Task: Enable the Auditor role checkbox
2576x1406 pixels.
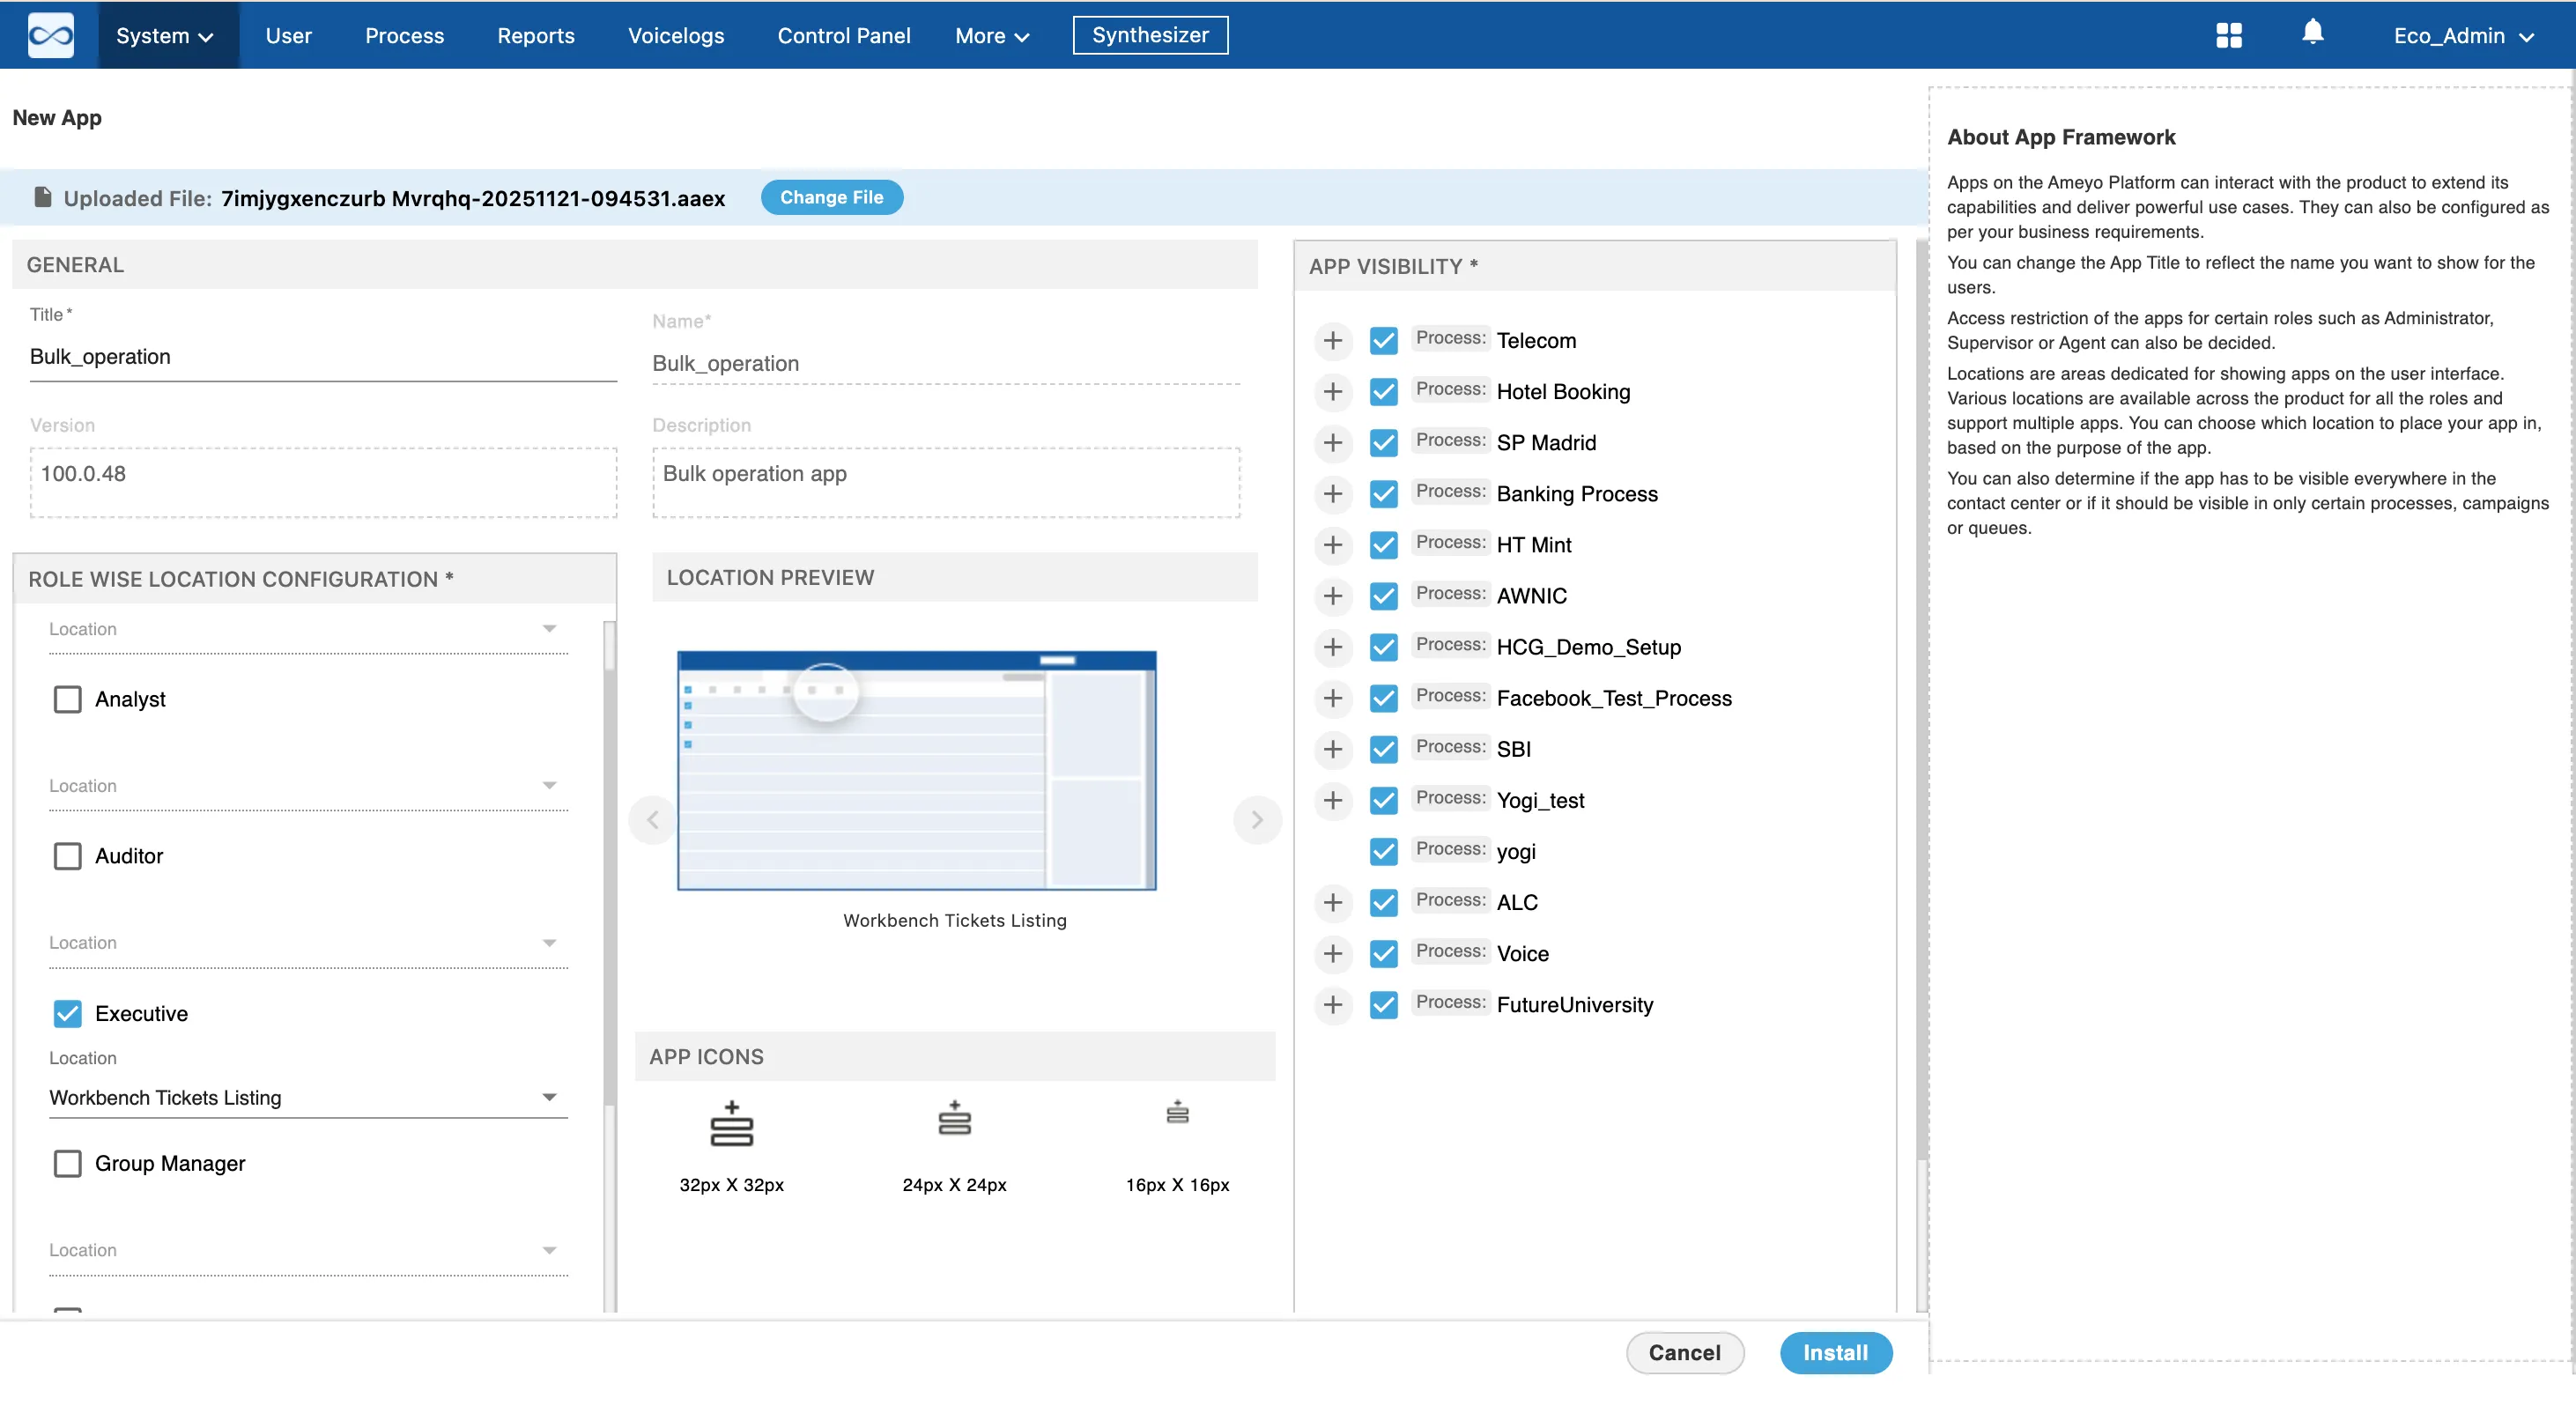Action: (x=67, y=856)
